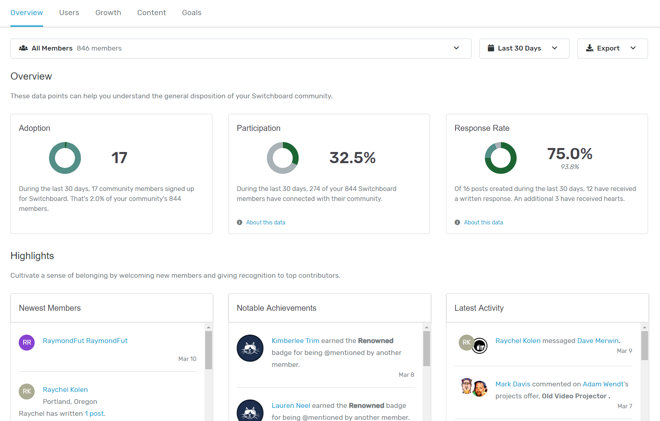Expand the Last 30 Days date range
Viewport: 660px width, 421px height.
click(x=524, y=49)
